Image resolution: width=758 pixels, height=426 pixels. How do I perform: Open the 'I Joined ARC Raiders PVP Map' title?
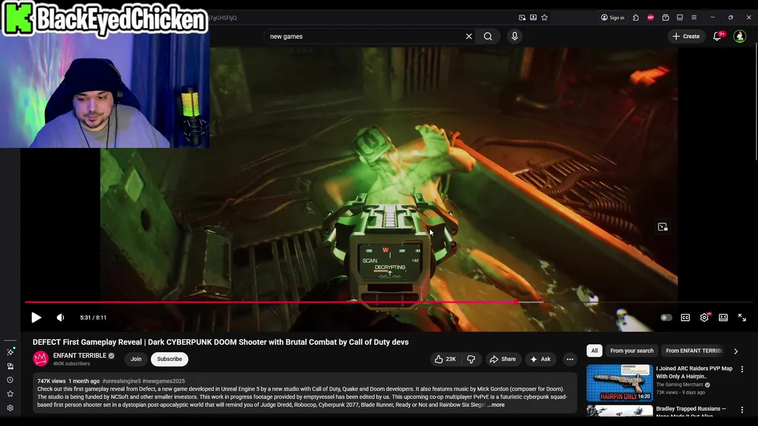coord(694,372)
